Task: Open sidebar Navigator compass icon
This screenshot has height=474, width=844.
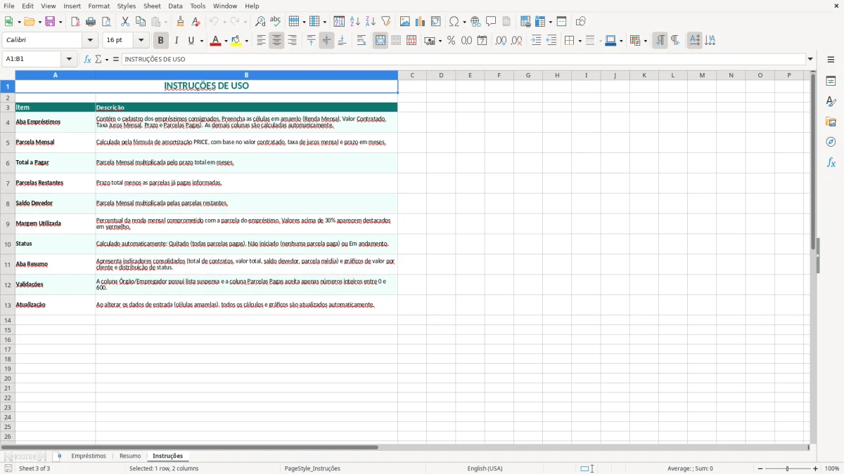Action: 831,142
